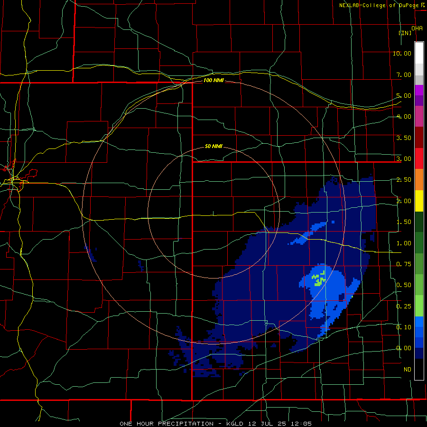Click the OHA product label above the scale
427x427 pixels.
(417, 28)
